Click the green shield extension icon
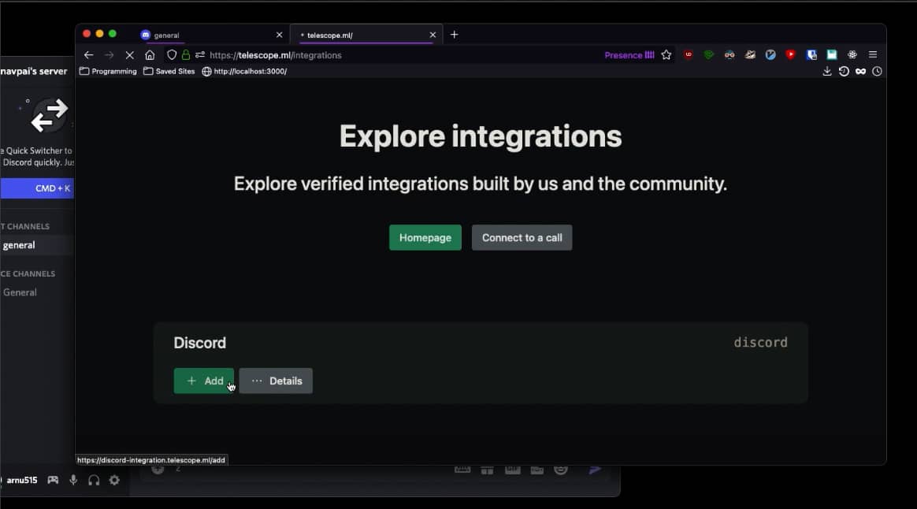 click(709, 55)
